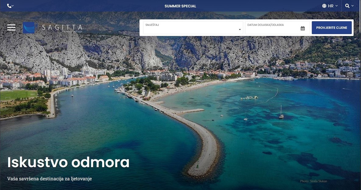Open the SUMMER SPECIAL promotion link

click(180, 6)
